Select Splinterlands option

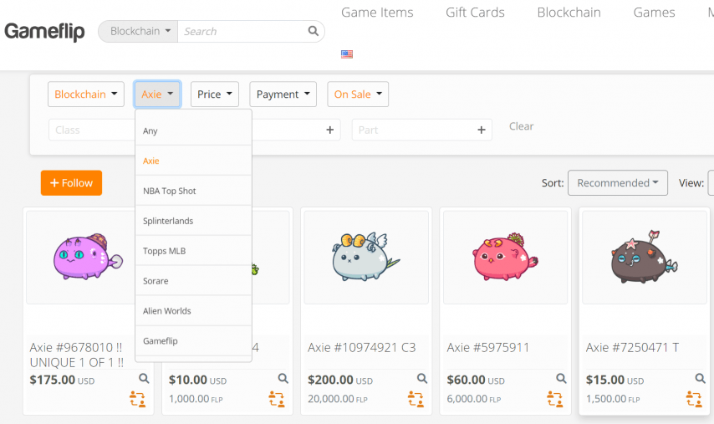193,221
